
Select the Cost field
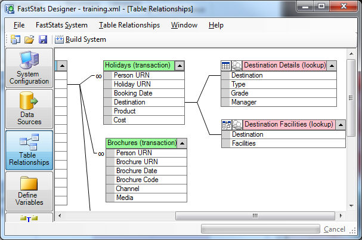point(144,120)
